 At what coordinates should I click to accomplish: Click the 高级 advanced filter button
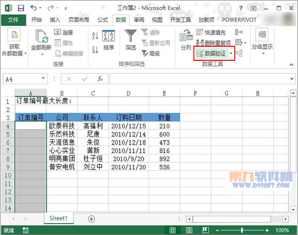click(x=151, y=54)
